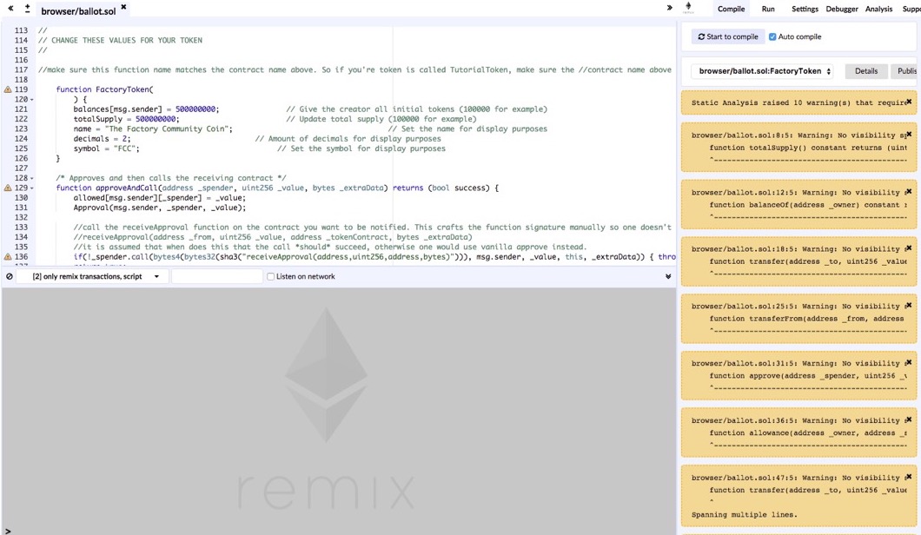The width and height of the screenshot is (921, 535).
Task: Click the Publish button
Action: (x=905, y=71)
